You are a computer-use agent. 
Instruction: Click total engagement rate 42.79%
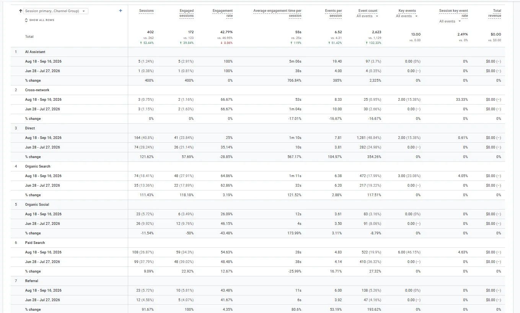227,32
